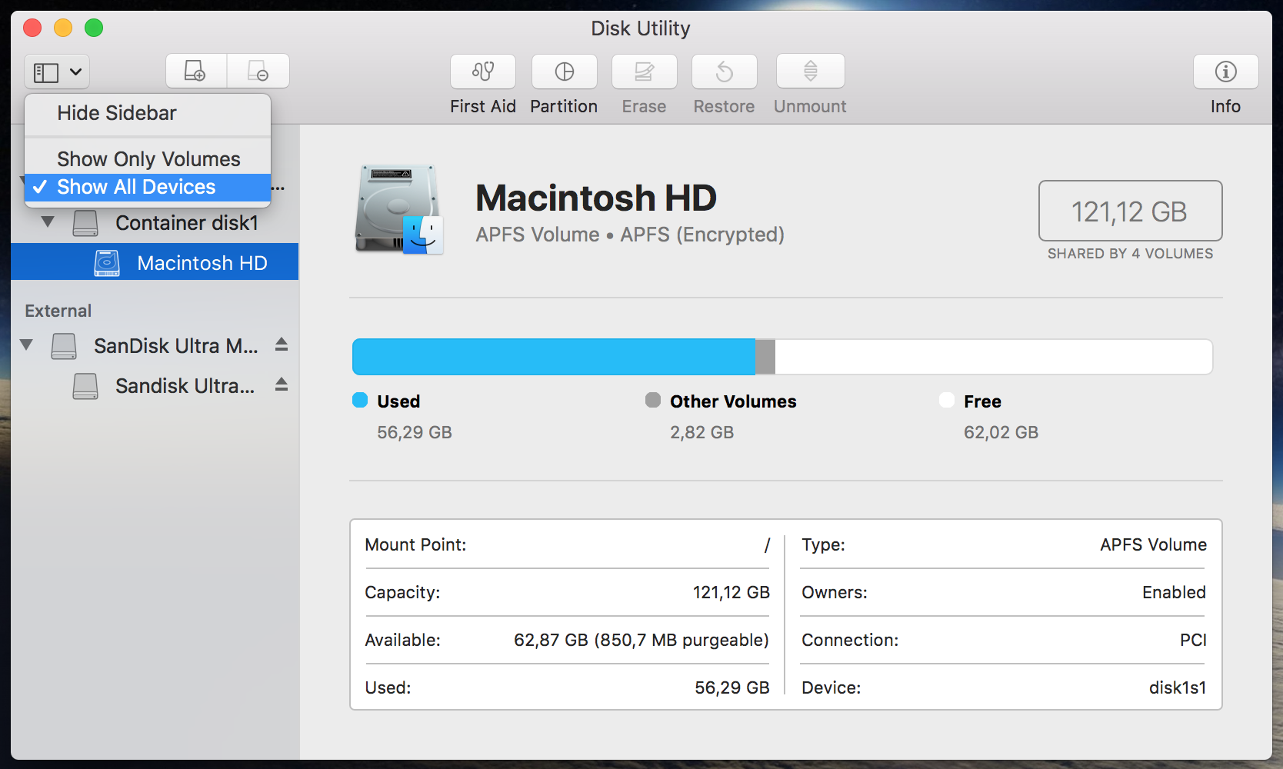Click the blue Used legend dot
The image size is (1283, 769).
point(360,400)
